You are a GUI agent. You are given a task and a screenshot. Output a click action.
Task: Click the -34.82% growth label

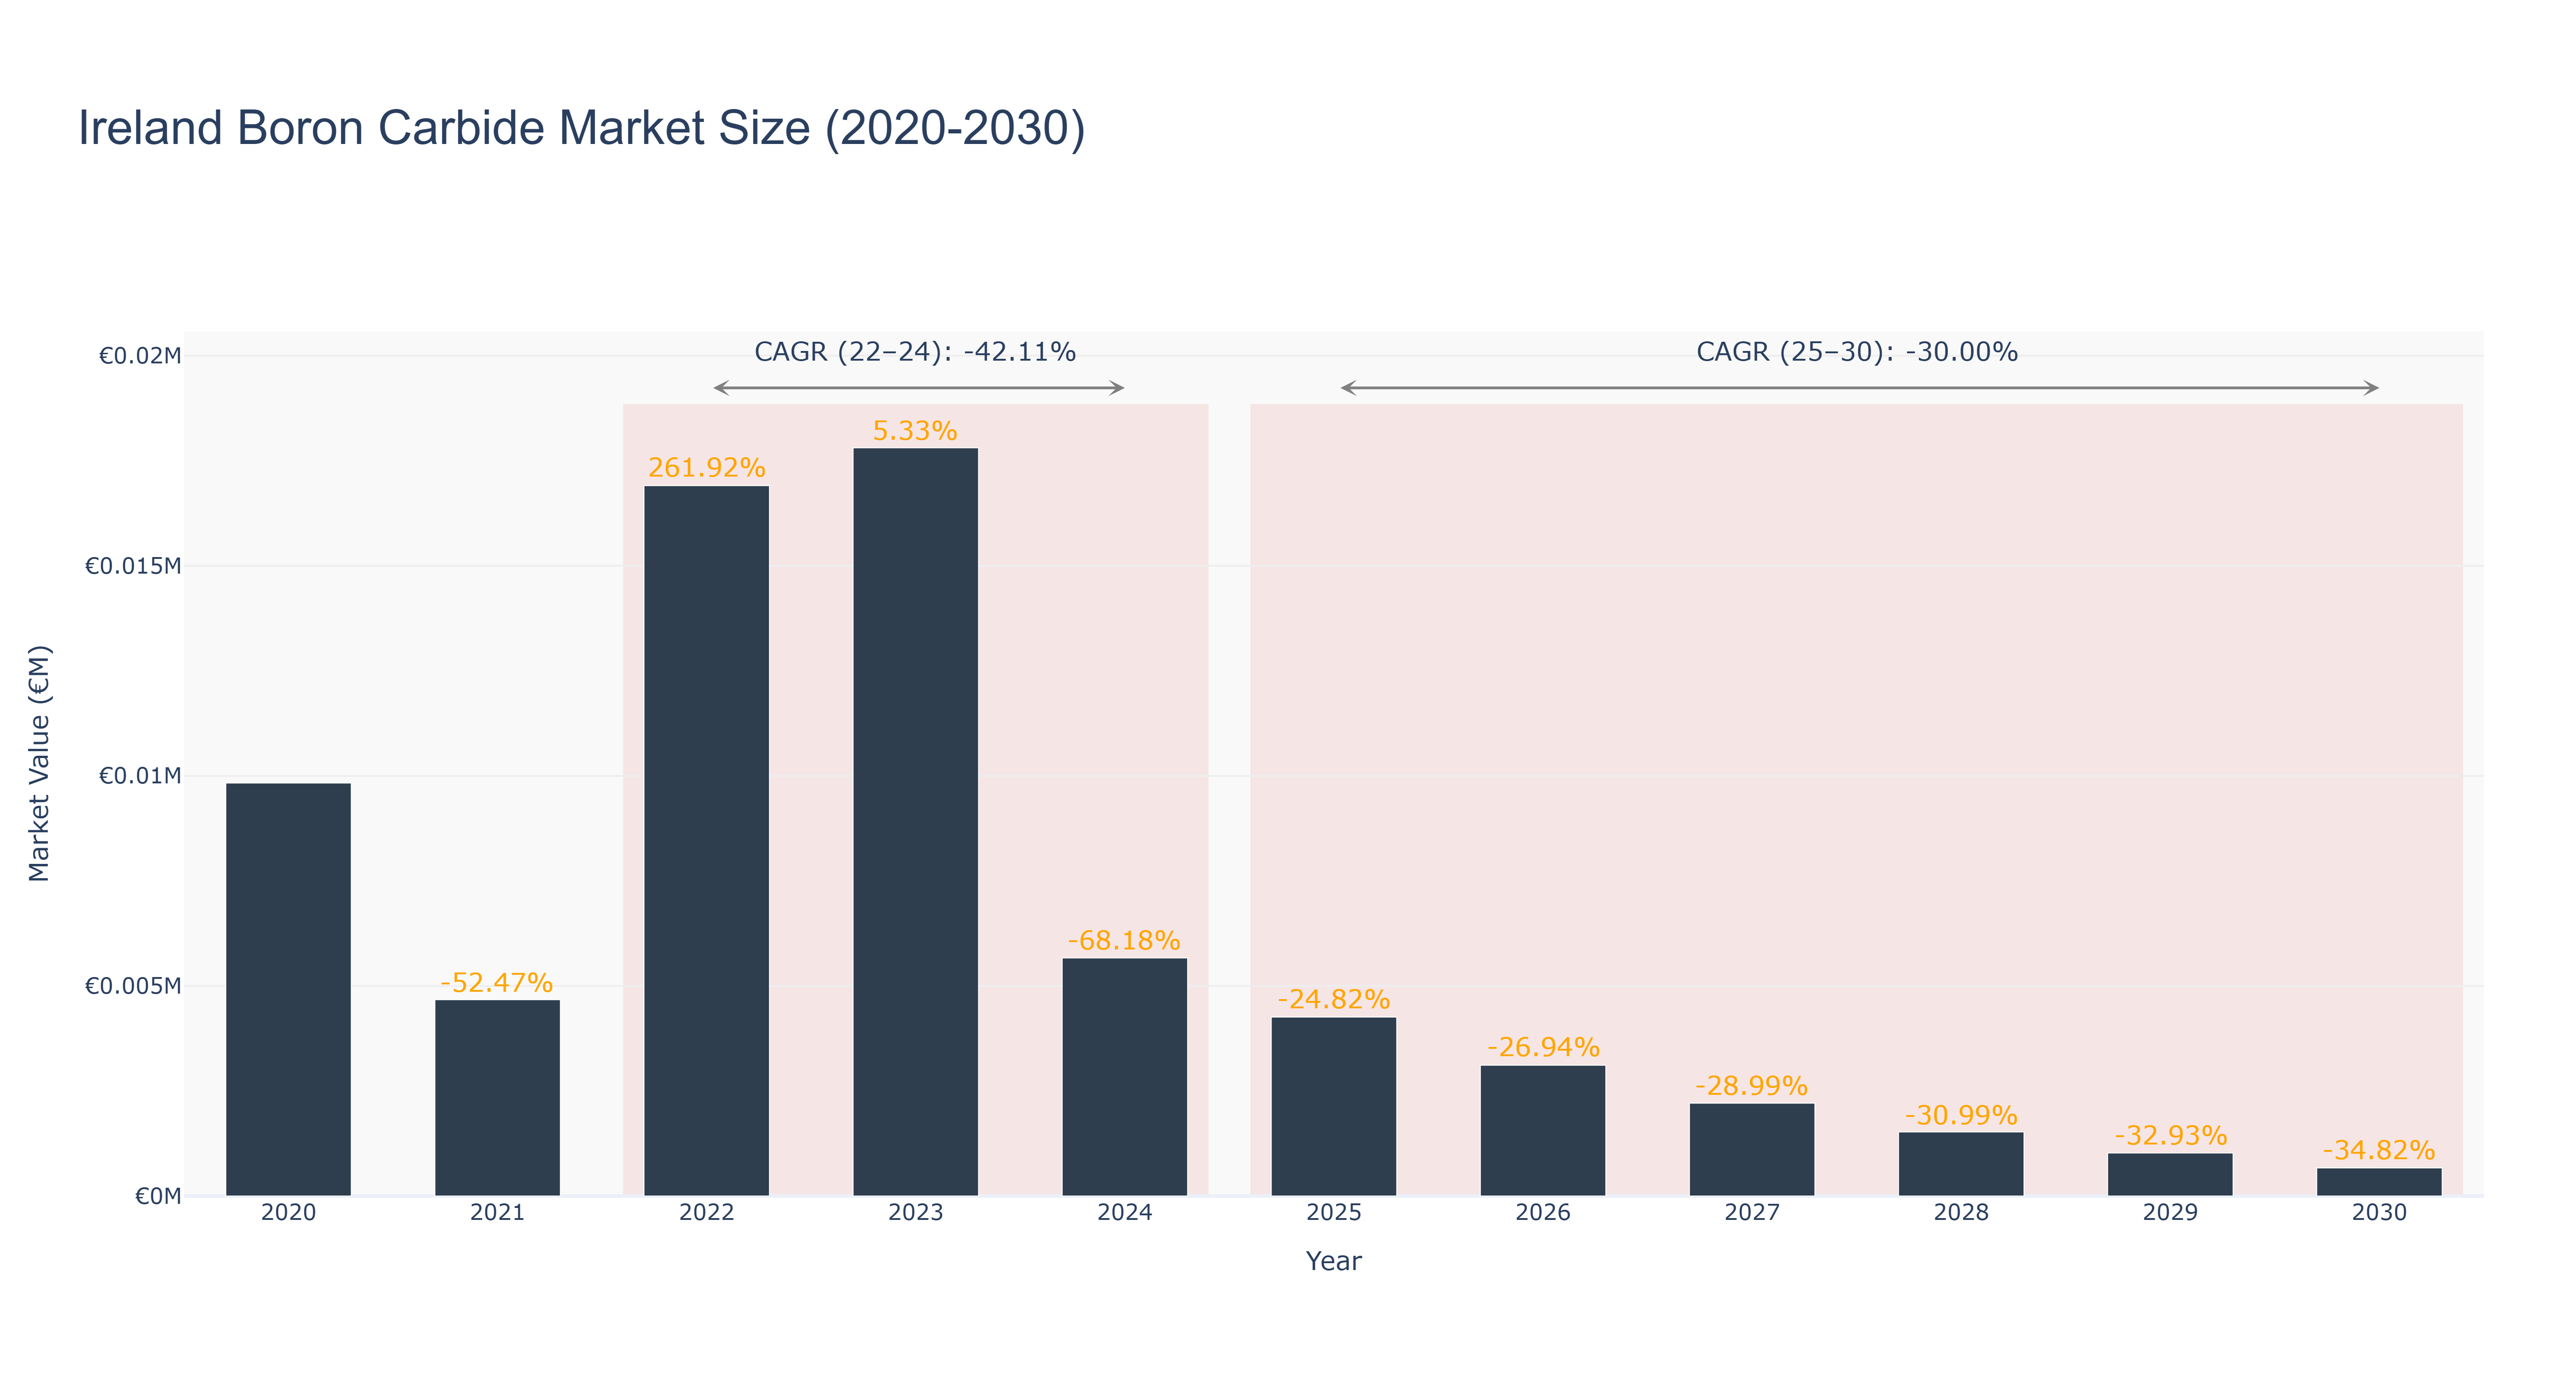[x=2379, y=1150]
